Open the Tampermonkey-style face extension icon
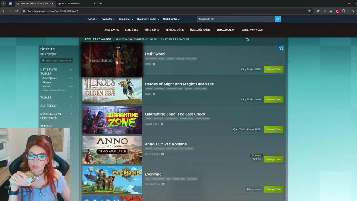Image resolution: width=357 pixels, height=201 pixels. point(331,11)
